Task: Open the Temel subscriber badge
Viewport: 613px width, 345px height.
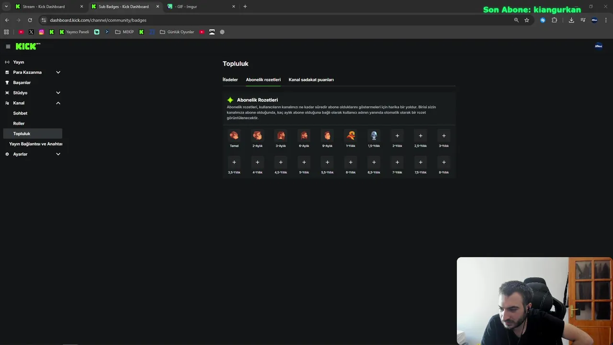Action: click(234, 136)
